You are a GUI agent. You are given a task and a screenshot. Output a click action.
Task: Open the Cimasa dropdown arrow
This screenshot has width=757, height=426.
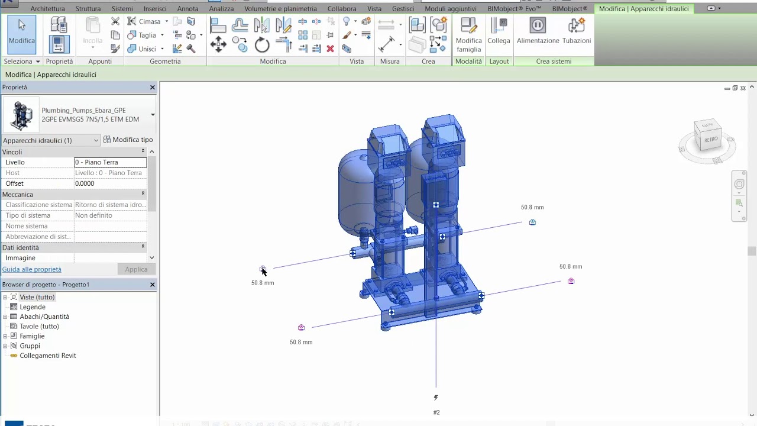click(x=167, y=21)
